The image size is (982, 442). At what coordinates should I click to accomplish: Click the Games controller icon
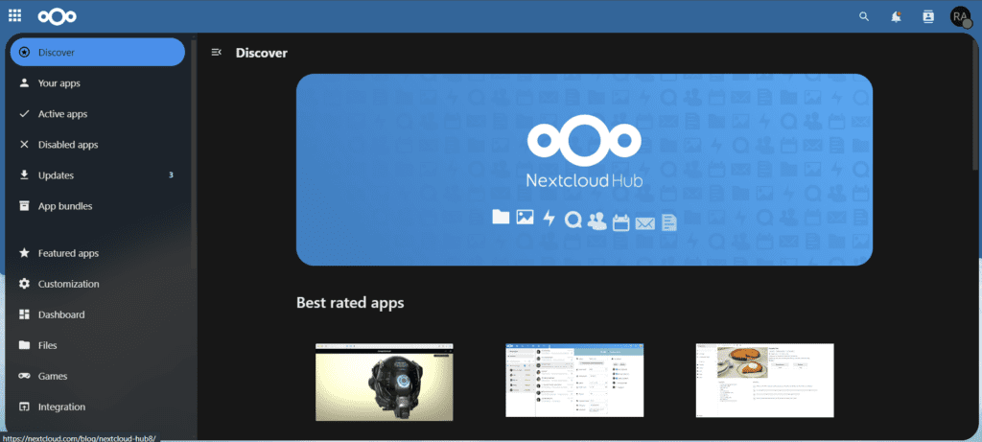pyautogui.click(x=24, y=376)
